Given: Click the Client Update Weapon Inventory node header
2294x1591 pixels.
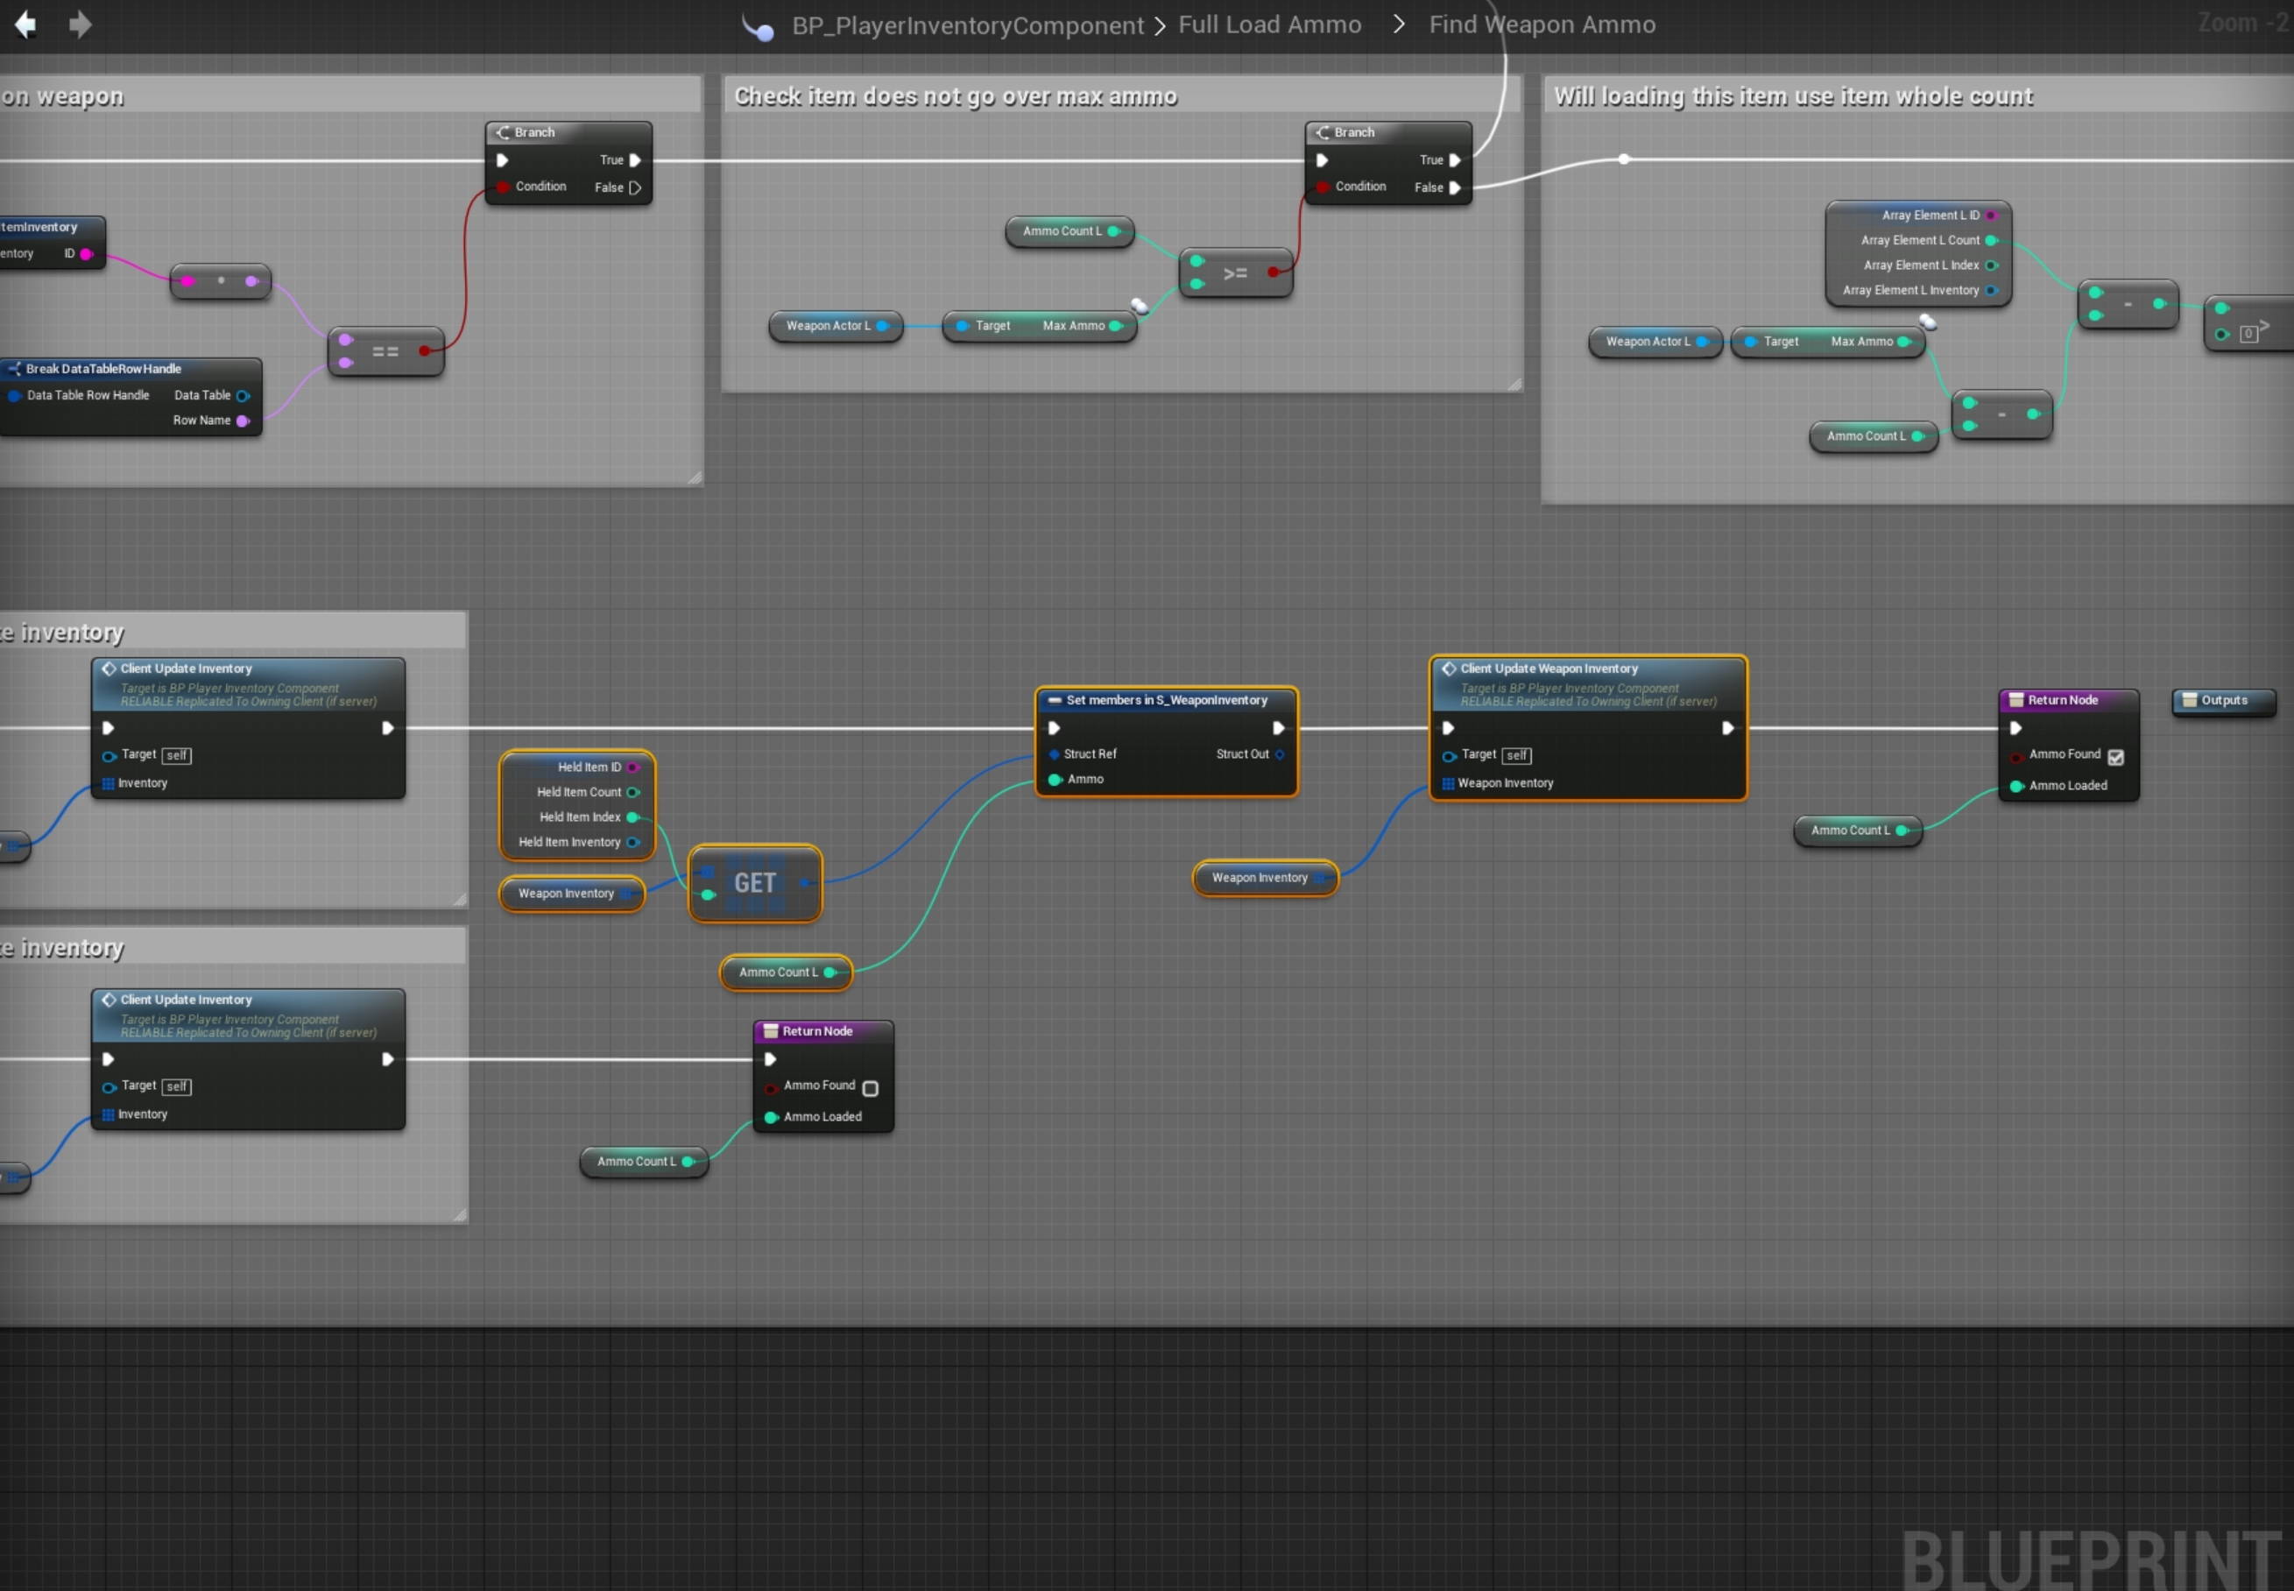Looking at the screenshot, I should pos(1549,668).
